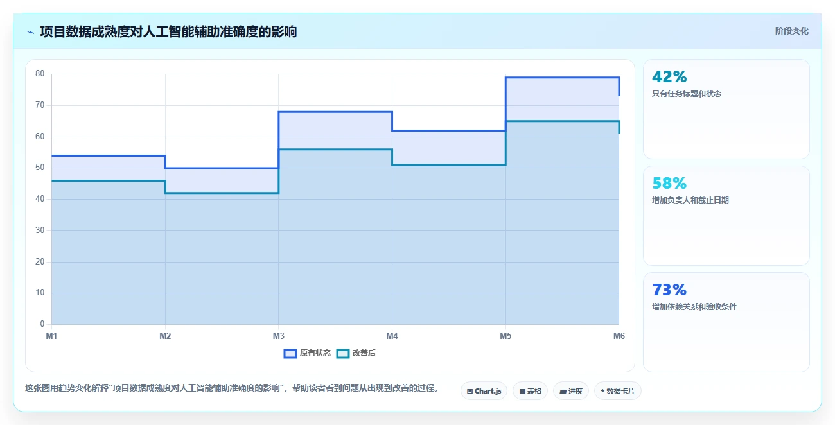The image size is (835, 425).
Task: Click the lightning icon beside the chart title
Action: click(30, 32)
